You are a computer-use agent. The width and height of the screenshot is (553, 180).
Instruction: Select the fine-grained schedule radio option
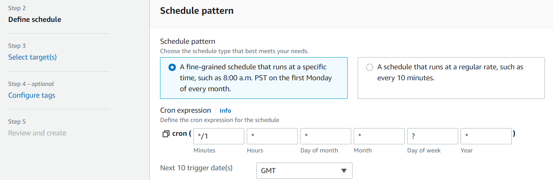[x=172, y=67]
